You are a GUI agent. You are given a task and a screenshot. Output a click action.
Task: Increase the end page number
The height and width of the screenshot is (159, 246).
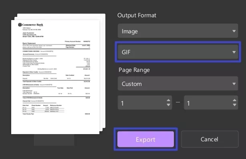(x=234, y=100)
